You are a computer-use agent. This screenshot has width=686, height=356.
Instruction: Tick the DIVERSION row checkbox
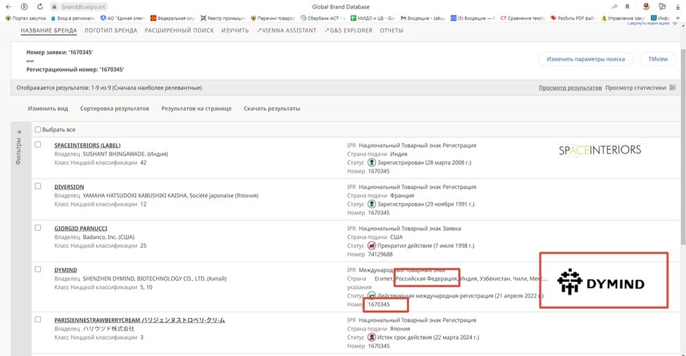[x=37, y=186]
